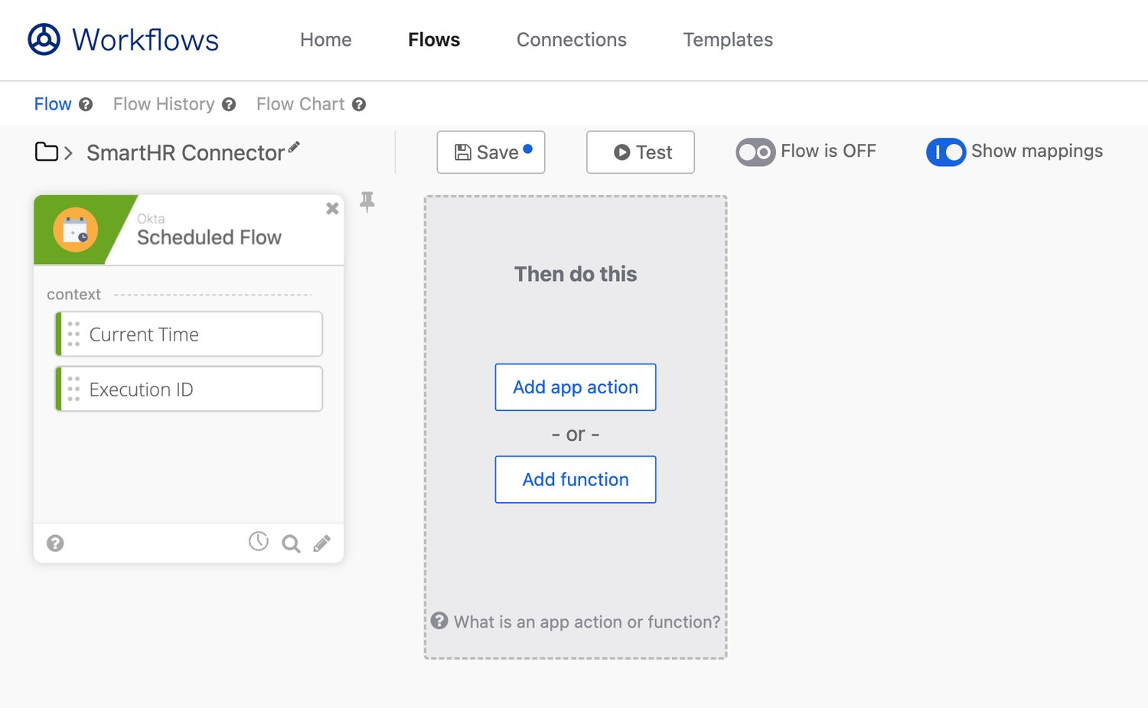
Task: Edit the card using the footer pencil icon
Action: (x=321, y=543)
